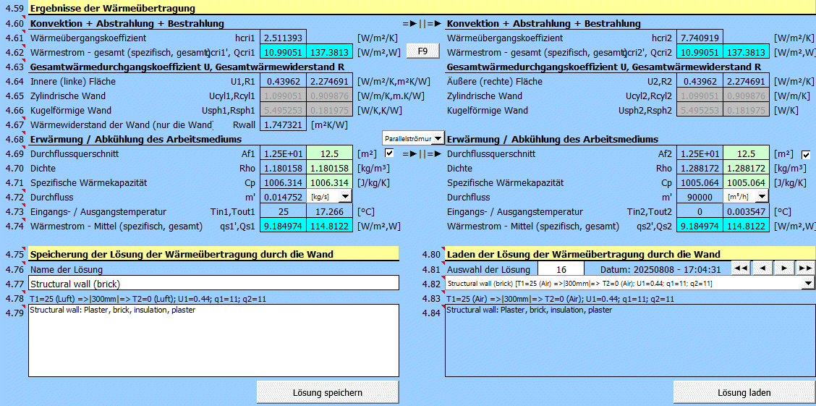This screenshot has width=816, height=406.
Task: Click the Lösung laden button
Action: (744, 392)
